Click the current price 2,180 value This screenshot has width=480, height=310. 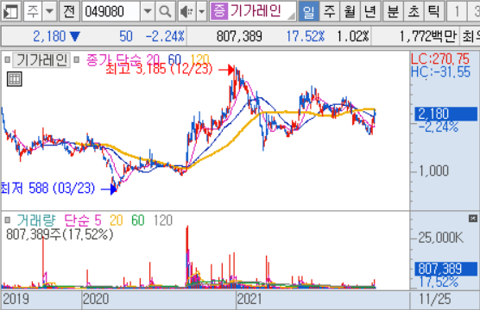49,37
